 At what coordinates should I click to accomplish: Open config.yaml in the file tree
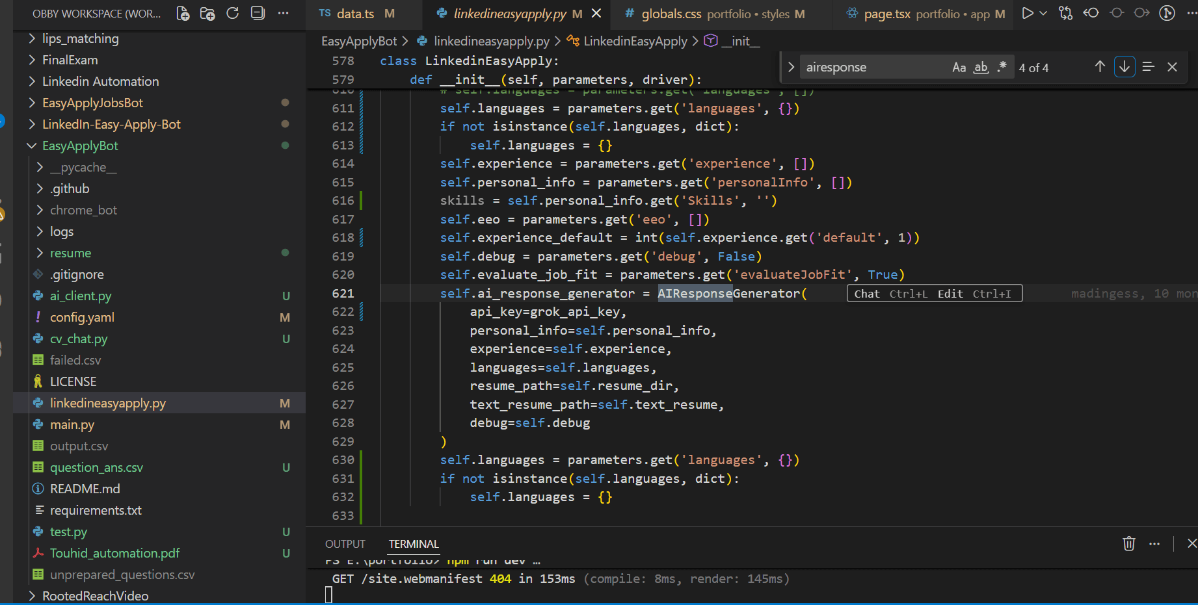[82, 317]
